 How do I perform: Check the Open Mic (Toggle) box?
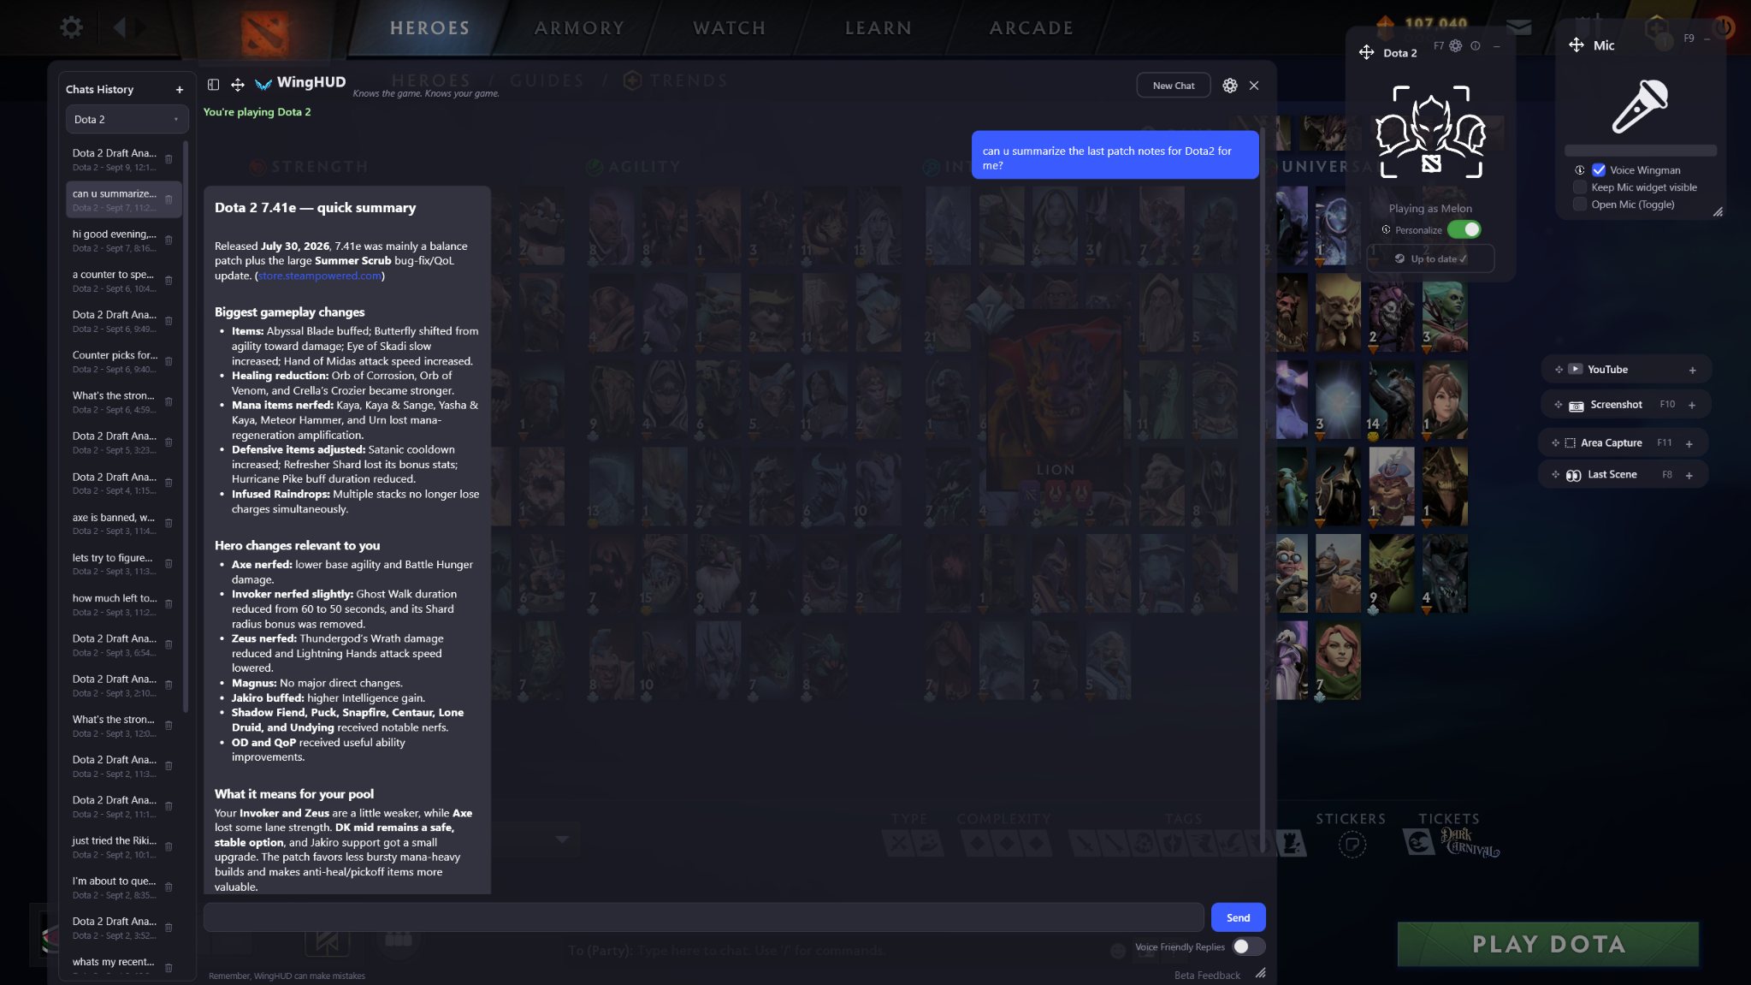(1580, 204)
